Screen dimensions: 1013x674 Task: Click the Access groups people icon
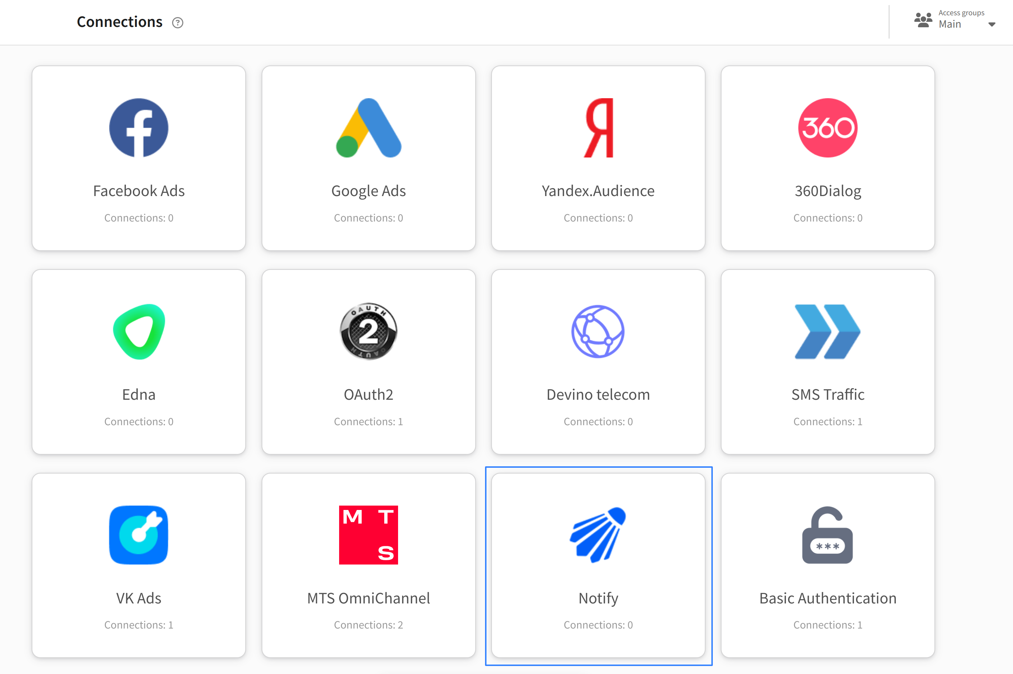[923, 20]
